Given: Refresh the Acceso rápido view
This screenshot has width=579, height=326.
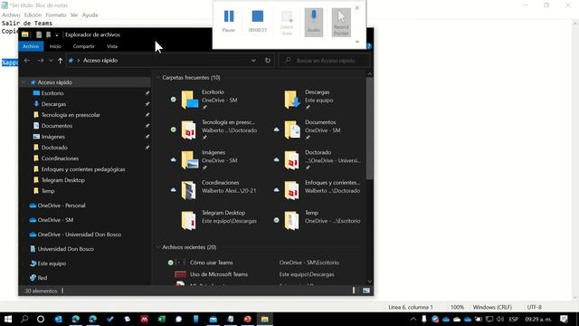Looking at the screenshot, I should coord(268,61).
